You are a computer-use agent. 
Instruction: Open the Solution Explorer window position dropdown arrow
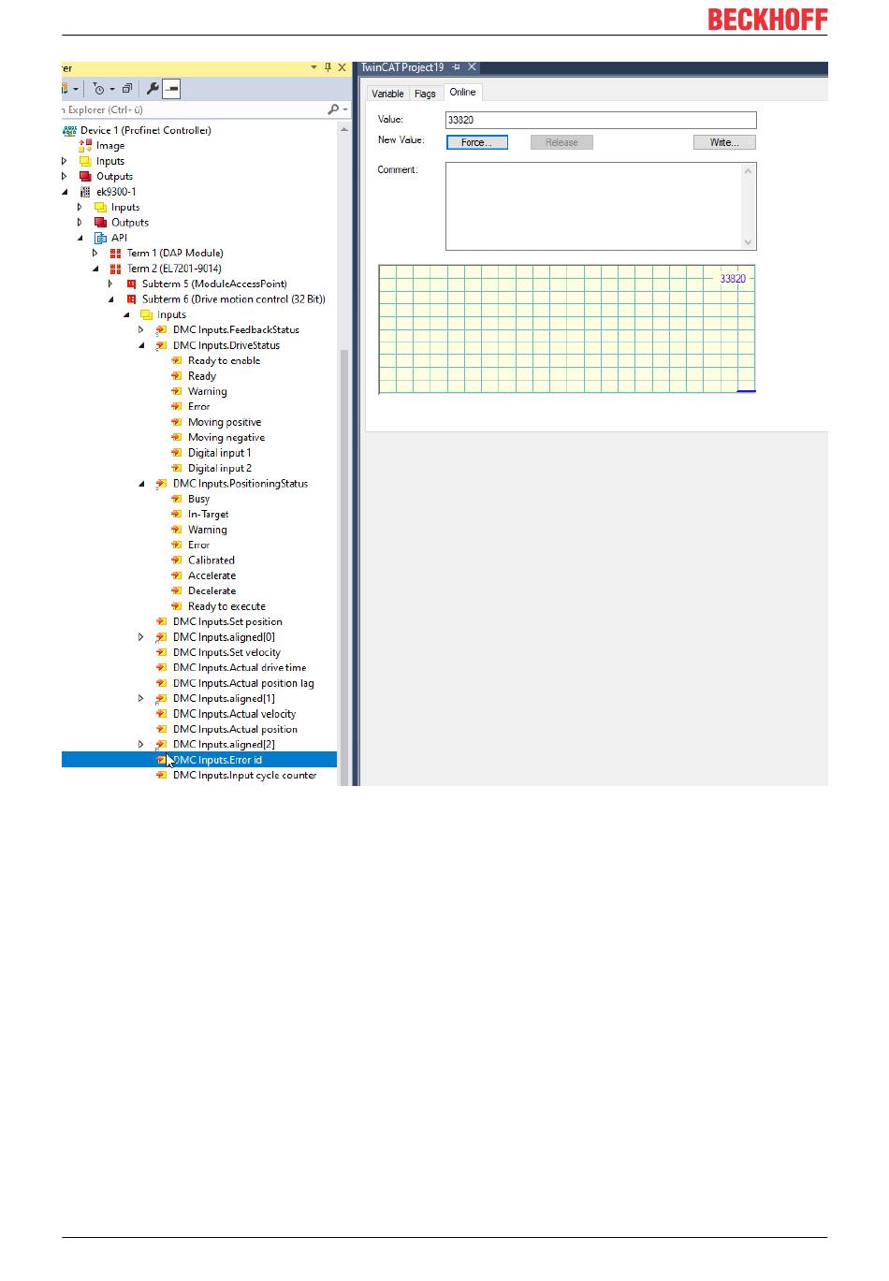pos(314,67)
